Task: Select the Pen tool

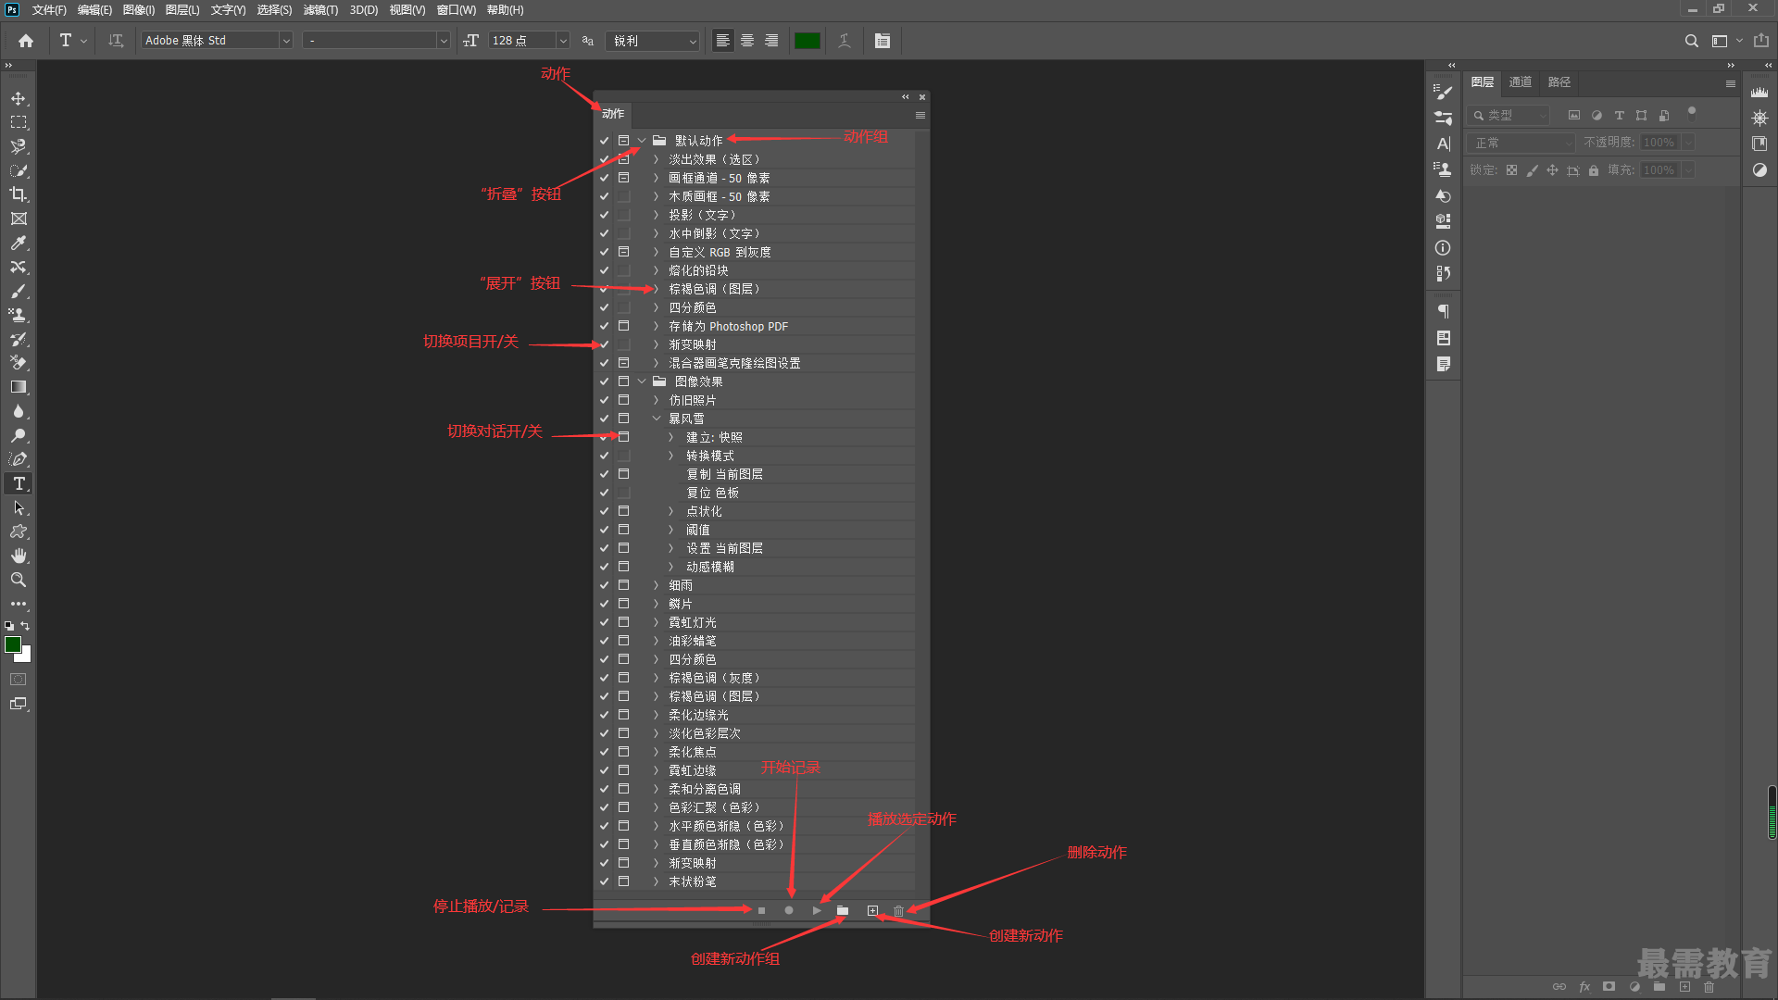Action: 19,459
